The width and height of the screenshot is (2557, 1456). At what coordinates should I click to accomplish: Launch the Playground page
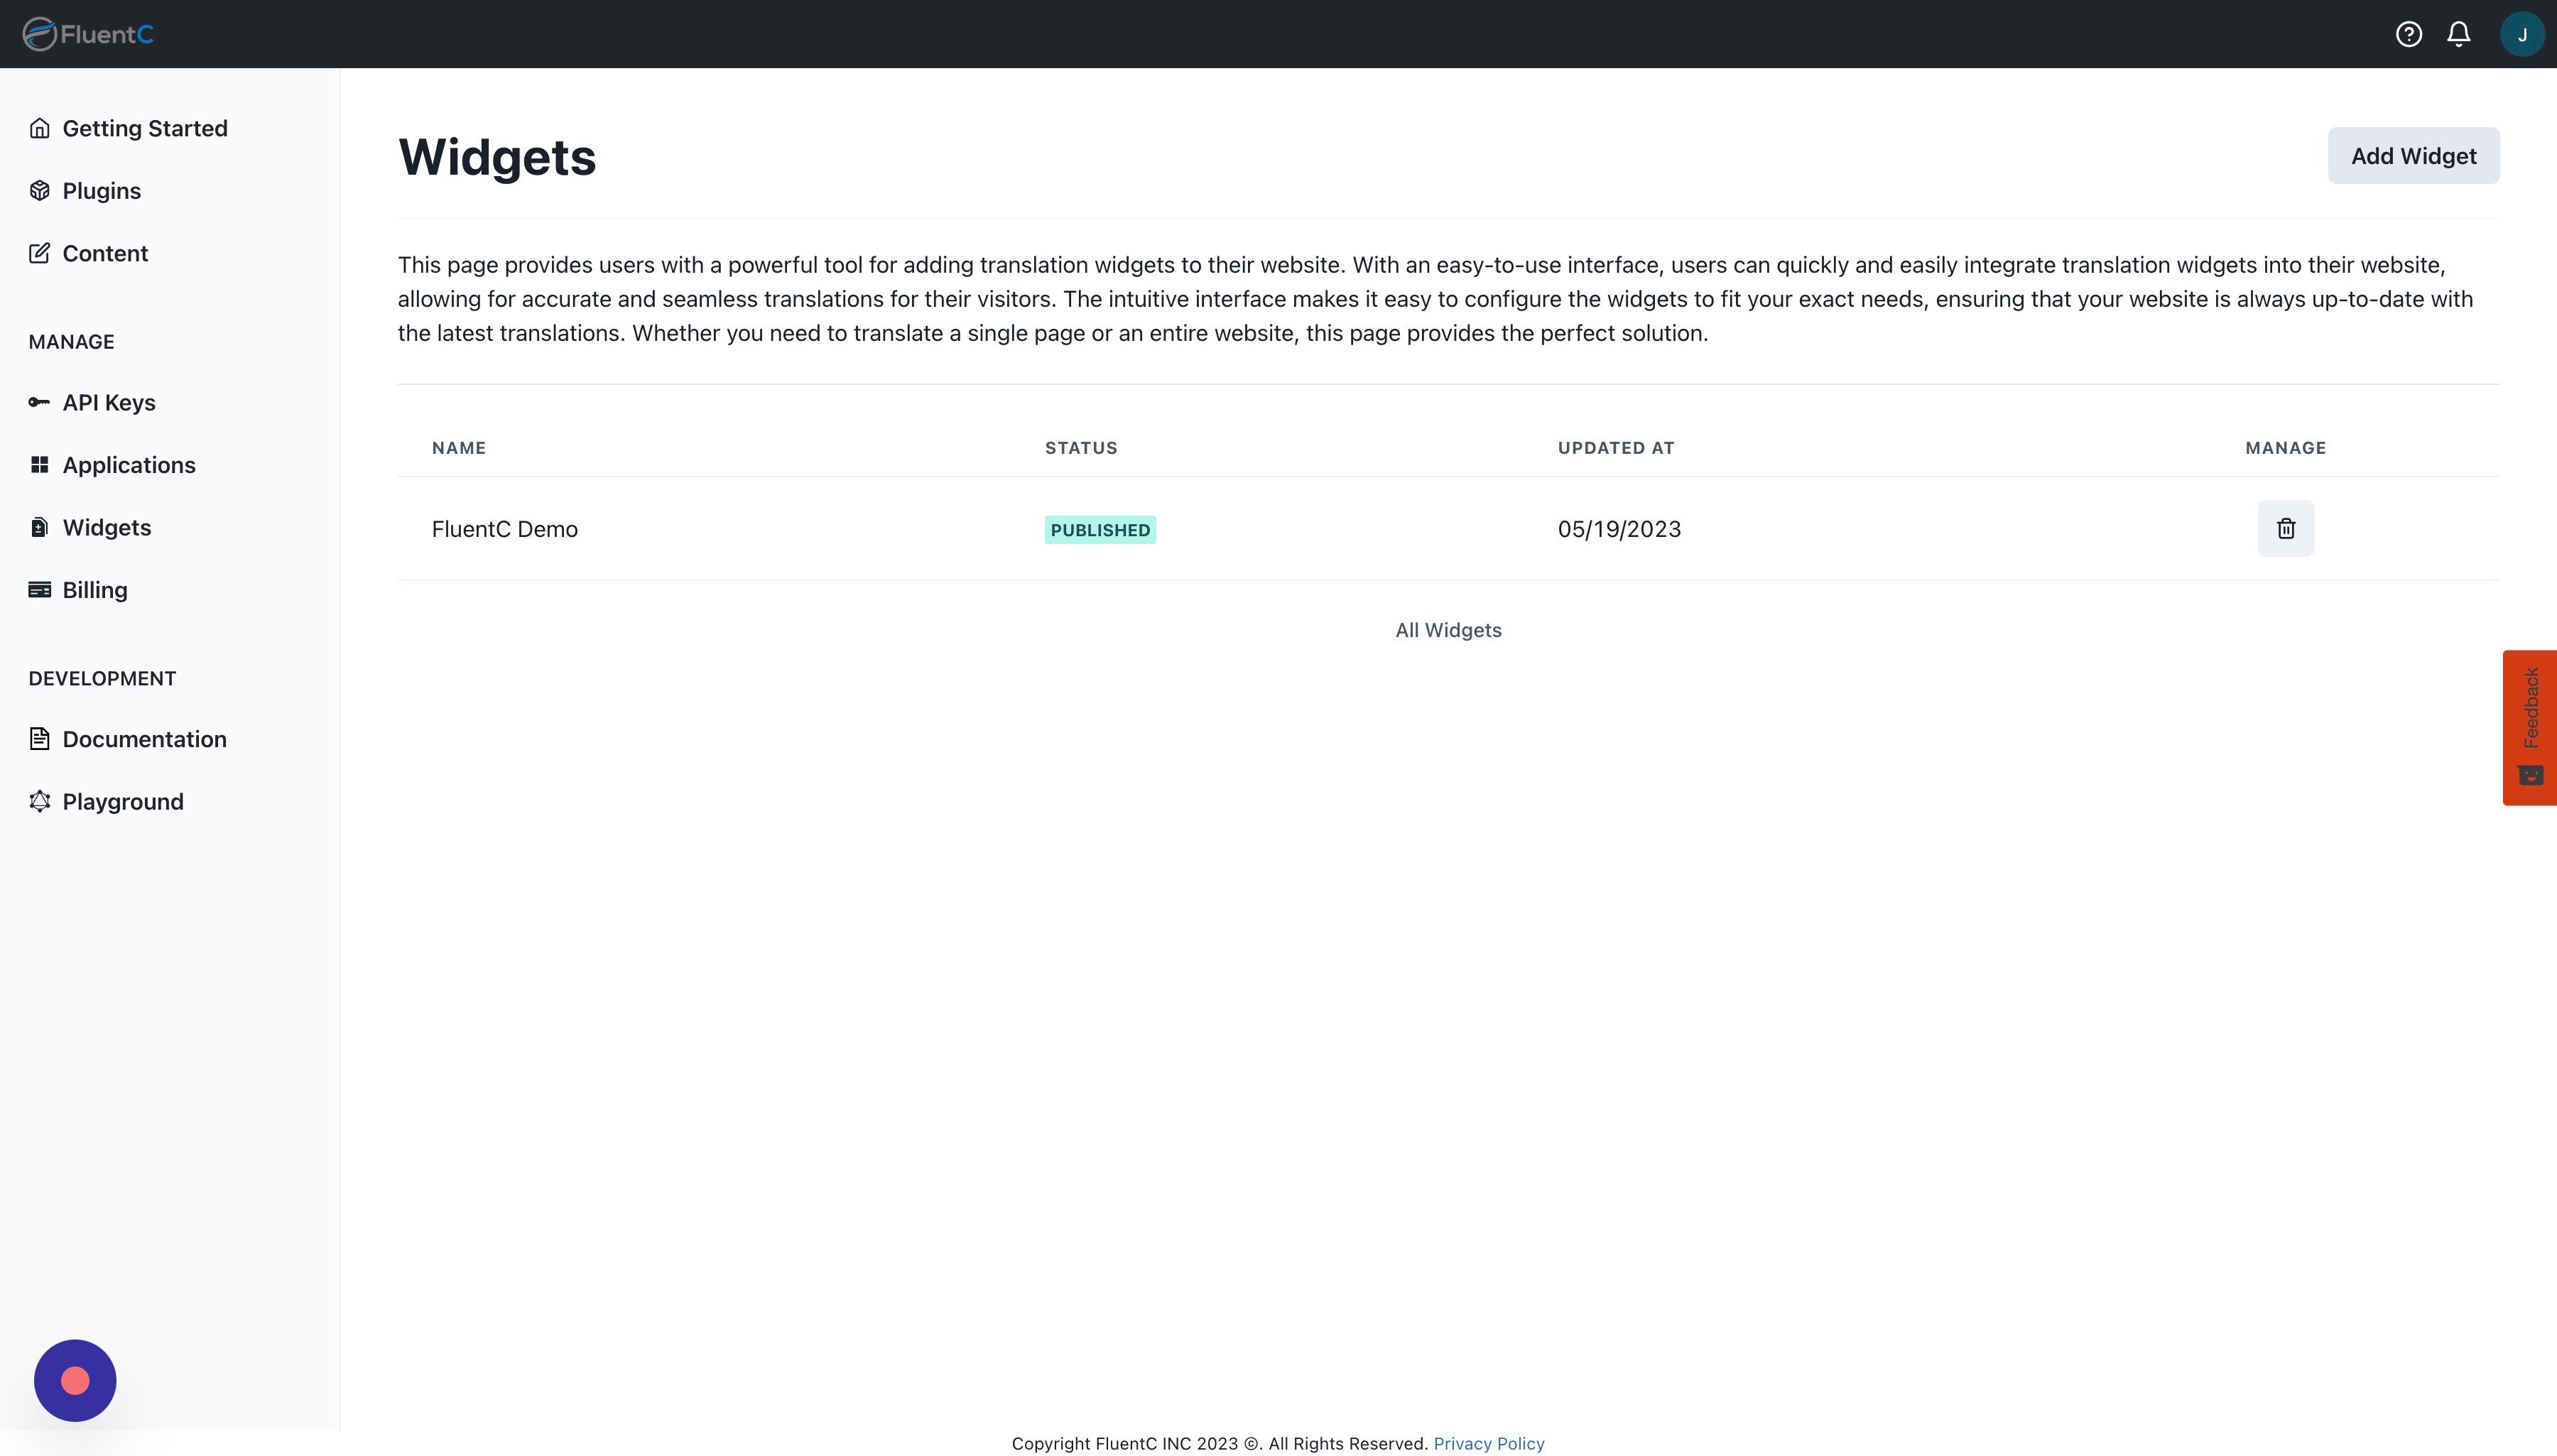tap(122, 801)
